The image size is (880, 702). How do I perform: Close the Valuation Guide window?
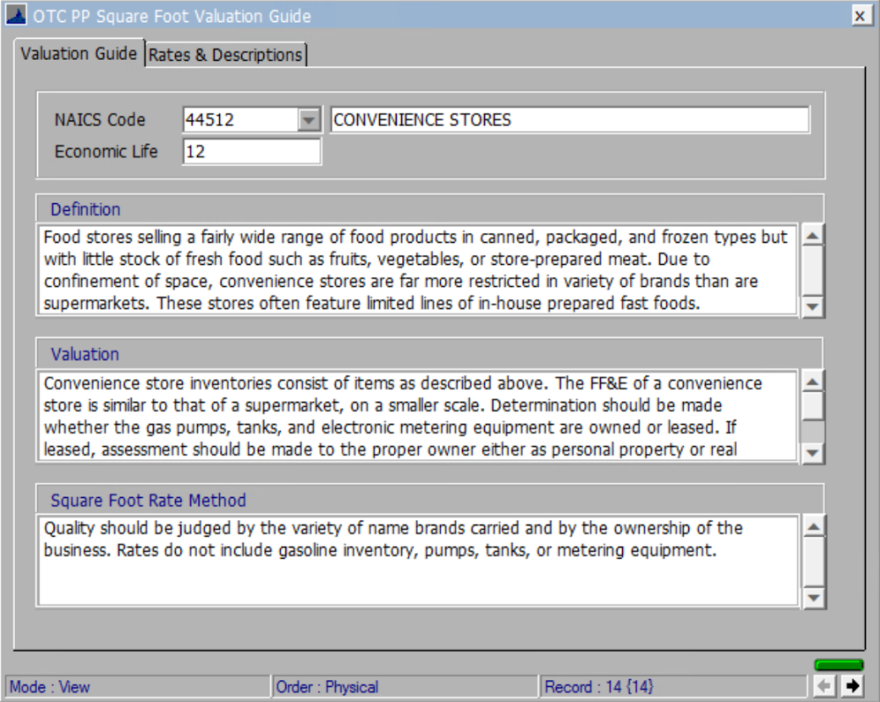(x=860, y=15)
